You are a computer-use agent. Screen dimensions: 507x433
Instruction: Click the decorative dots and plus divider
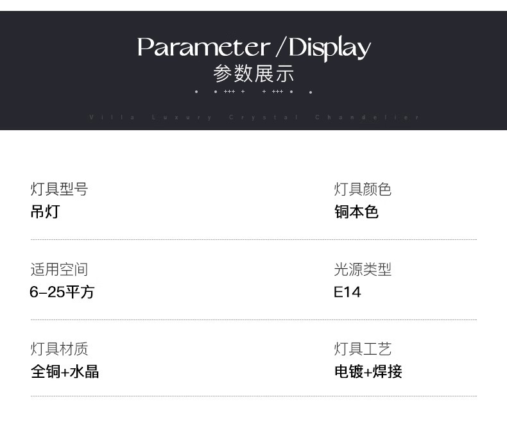point(253,92)
